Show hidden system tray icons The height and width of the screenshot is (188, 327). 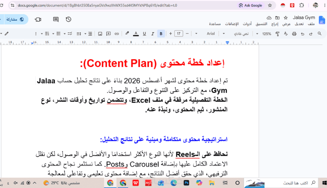pos(35,183)
